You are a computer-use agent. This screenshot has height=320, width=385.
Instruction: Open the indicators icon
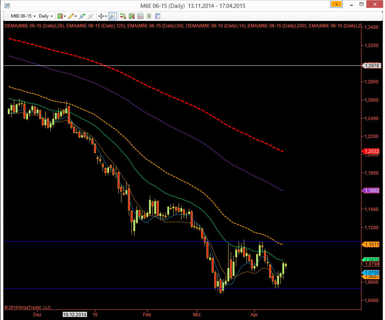point(140,16)
